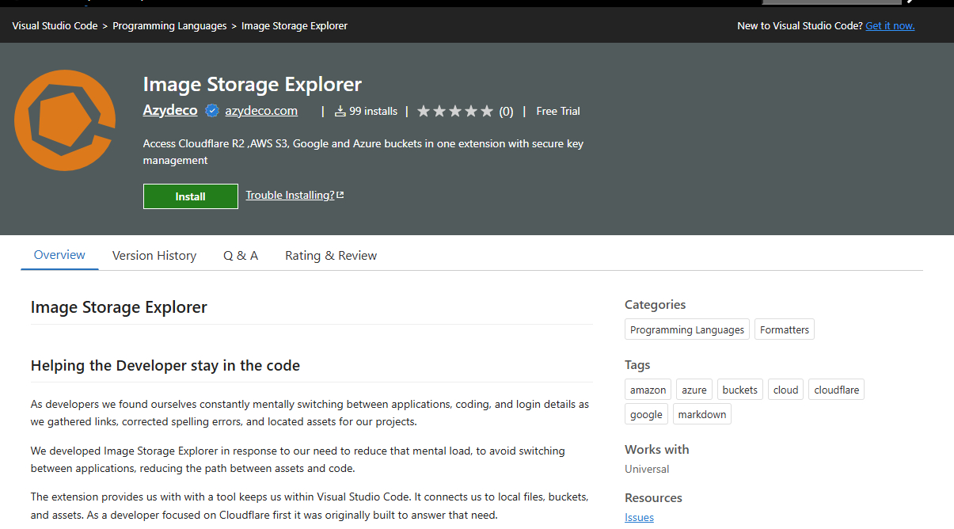Visit the azydeco.com domain link
The image size is (954, 529).
pyautogui.click(x=261, y=111)
